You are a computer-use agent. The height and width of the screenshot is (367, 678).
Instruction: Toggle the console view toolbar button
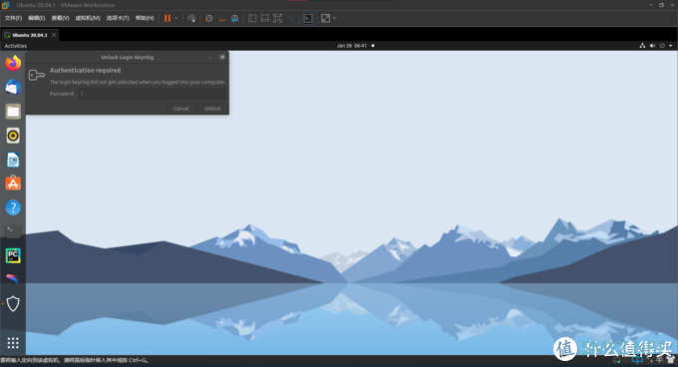[x=308, y=18]
